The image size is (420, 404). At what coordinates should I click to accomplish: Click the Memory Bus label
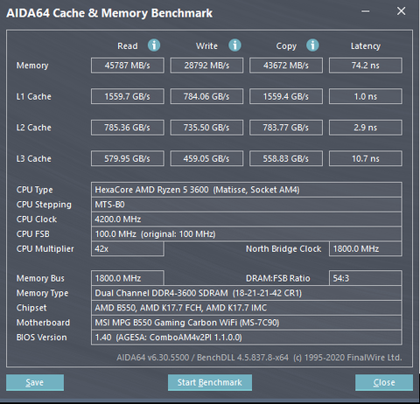click(40, 279)
